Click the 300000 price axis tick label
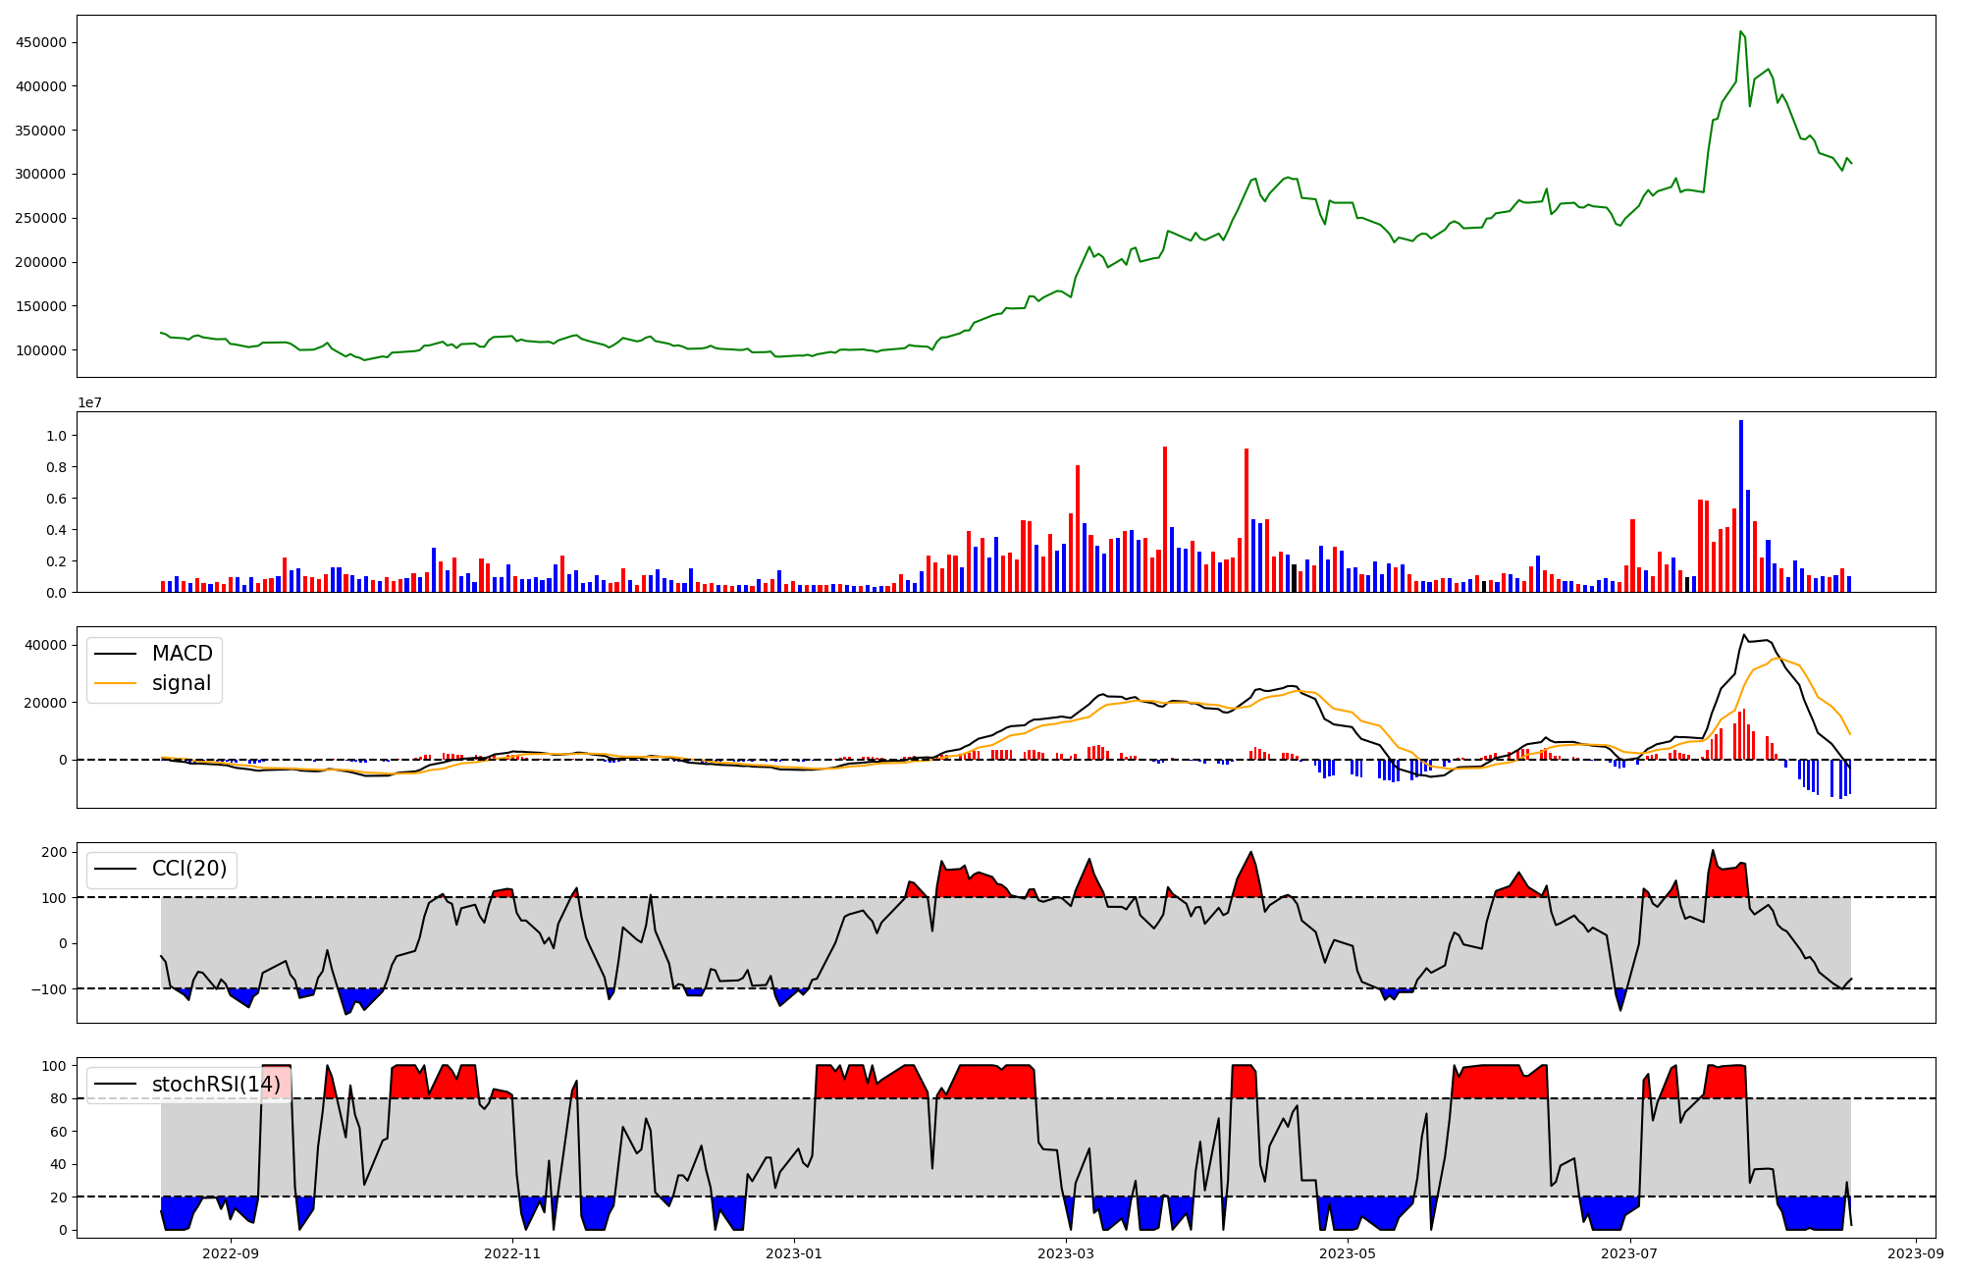 click(41, 175)
